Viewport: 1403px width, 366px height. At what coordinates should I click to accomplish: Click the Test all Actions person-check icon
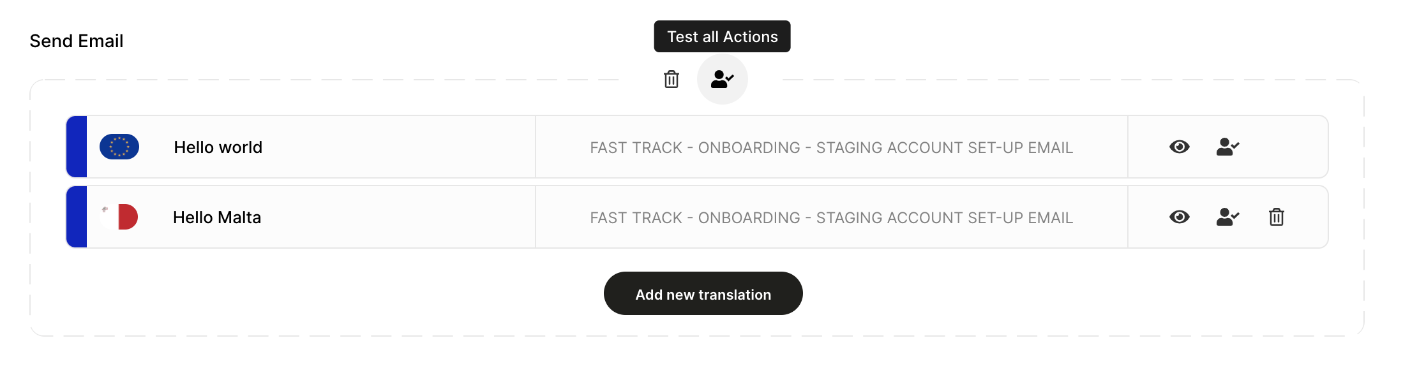point(722,79)
